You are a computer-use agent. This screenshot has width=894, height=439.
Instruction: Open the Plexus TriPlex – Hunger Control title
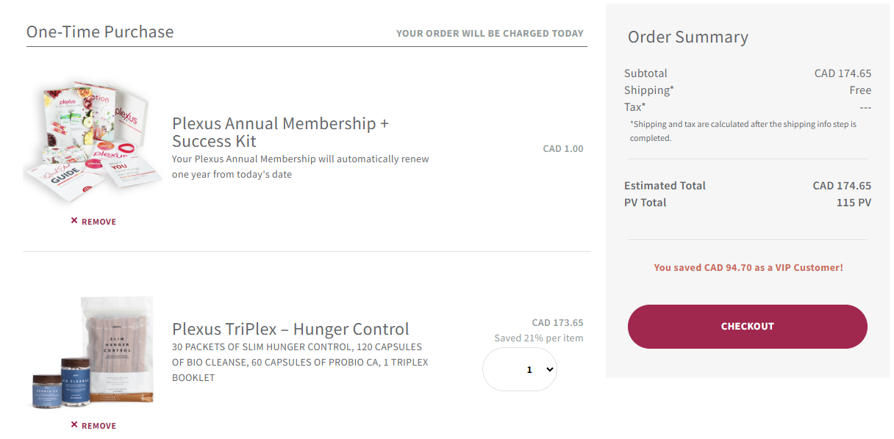(290, 329)
